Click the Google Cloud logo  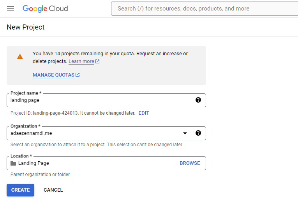45,8
